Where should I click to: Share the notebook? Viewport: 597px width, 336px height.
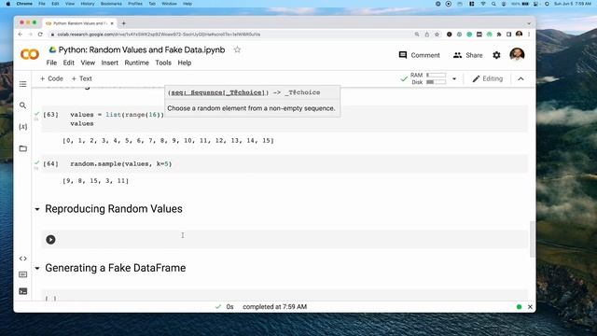pyautogui.click(x=468, y=55)
